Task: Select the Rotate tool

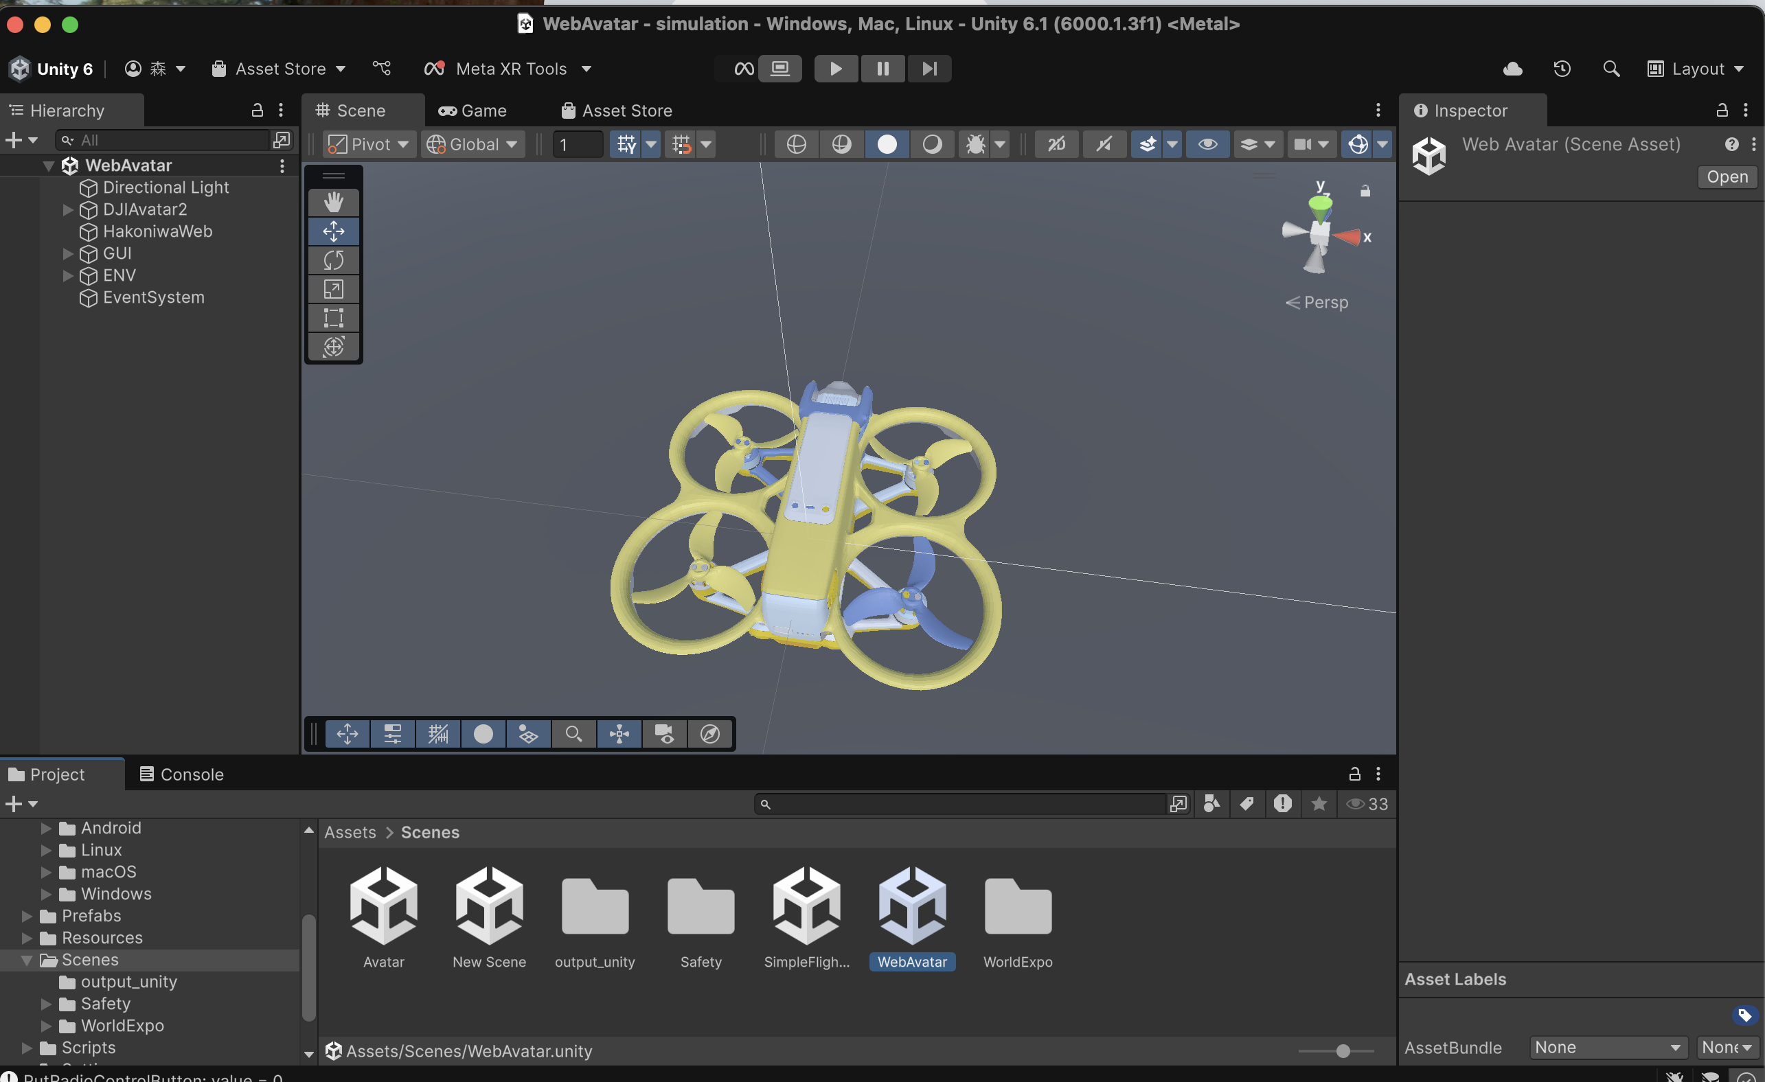Action: [x=333, y=260]
